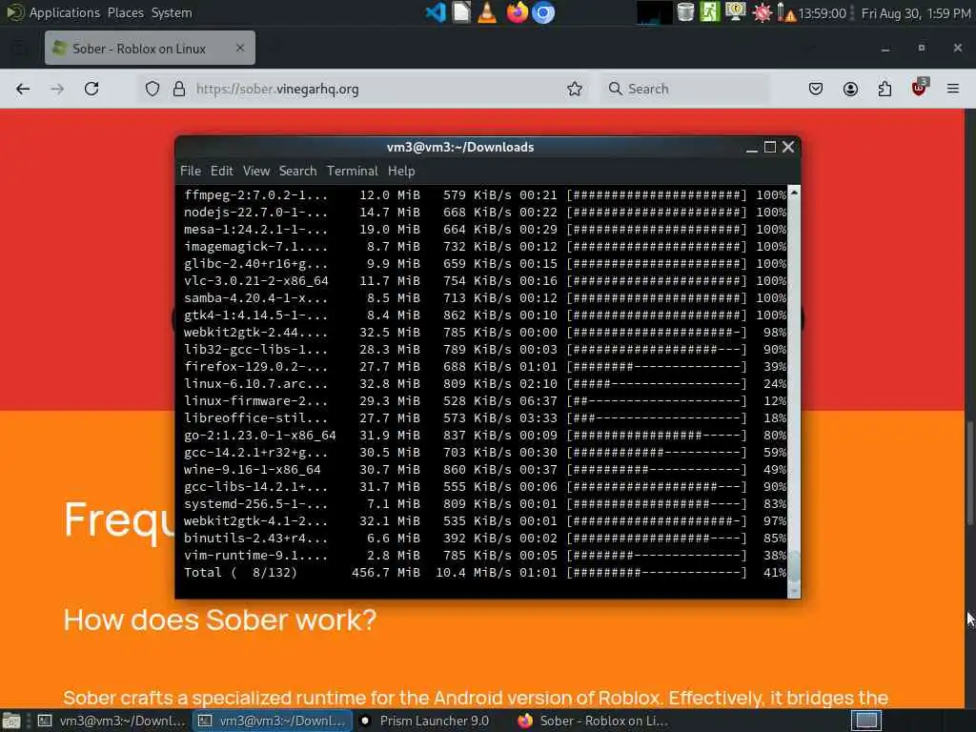This screenshot has width=976, height=732.
Task: Minimize the vm3 terminal window
Action: [x=752, y=148]
